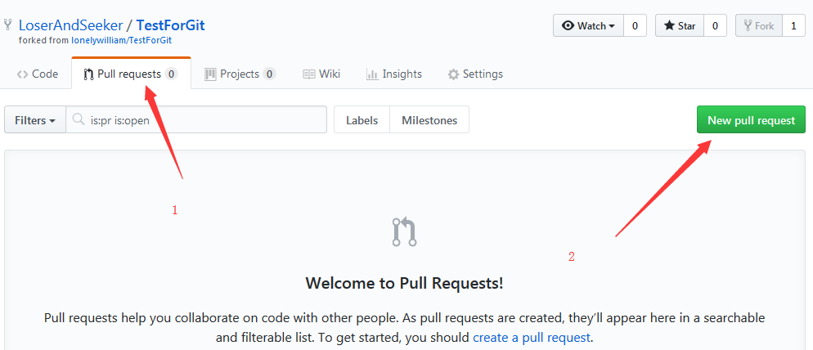This screenshot has height=350, width=813.
Task: Open the Watch dropdown menu
Action: pyautogui.click(x=588, y=26)
